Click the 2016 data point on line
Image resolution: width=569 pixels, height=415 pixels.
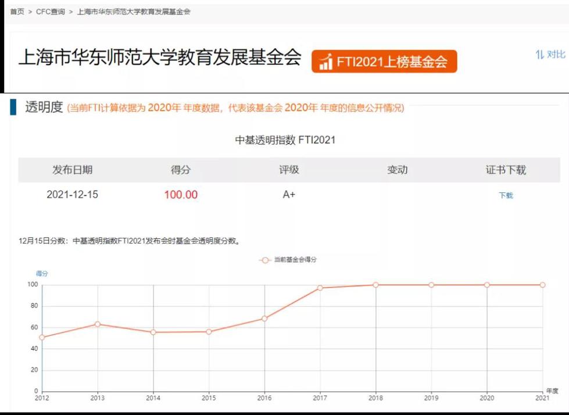point(264,319)
